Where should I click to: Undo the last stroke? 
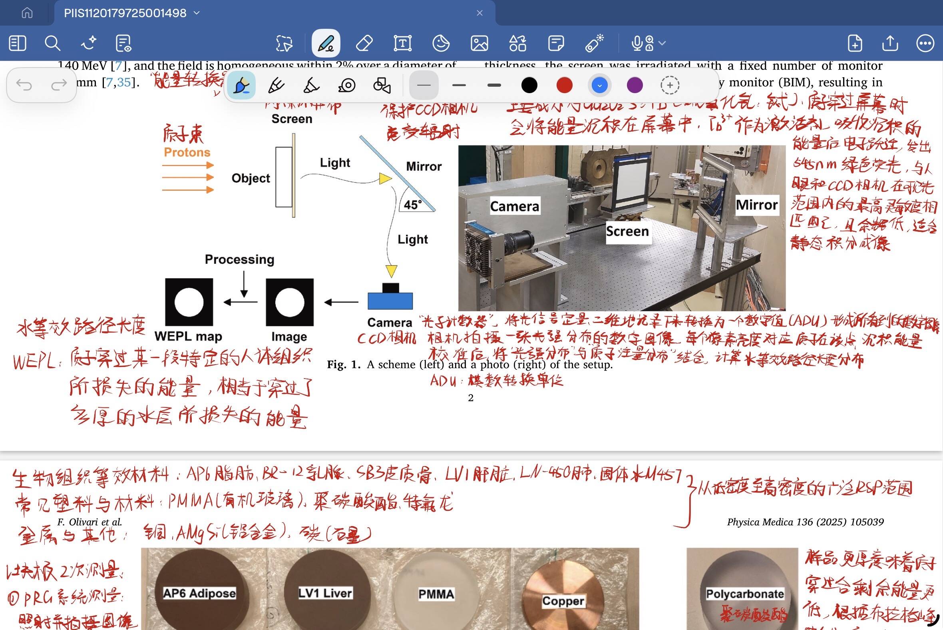coord(24,85)
